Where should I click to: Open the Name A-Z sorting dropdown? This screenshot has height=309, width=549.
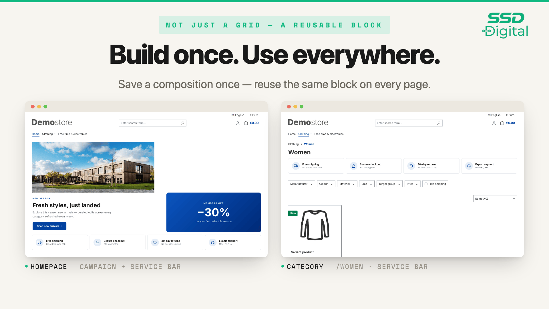click(495, 199)
